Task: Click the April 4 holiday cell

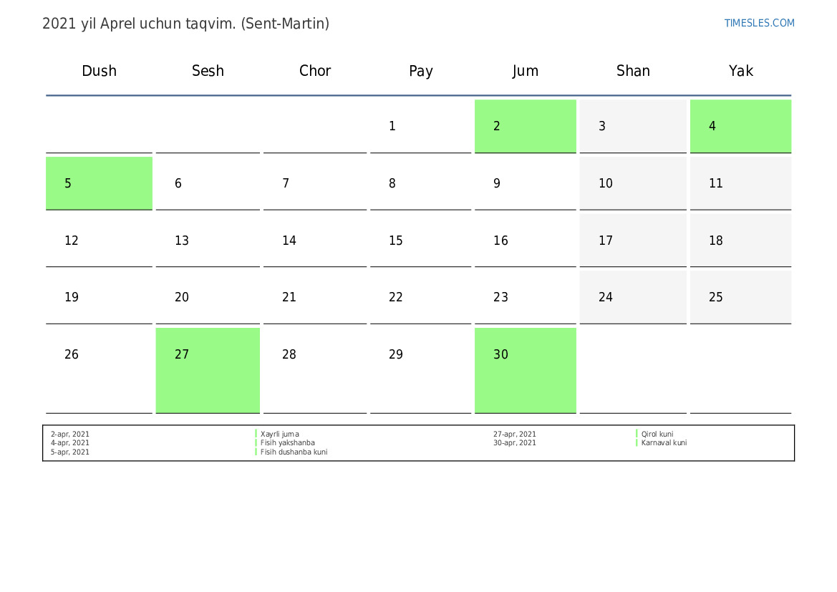Action: [x=740, y=126]
